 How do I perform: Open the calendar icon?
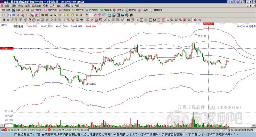click(109, 15)
